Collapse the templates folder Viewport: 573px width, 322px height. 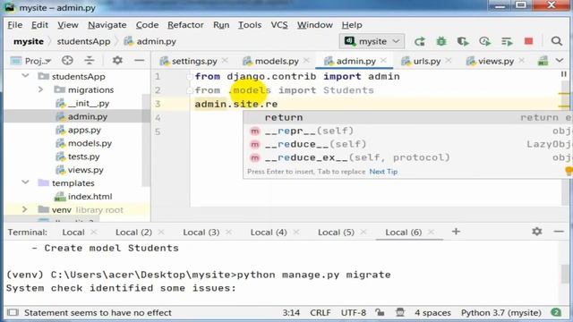tap(25, 182)
